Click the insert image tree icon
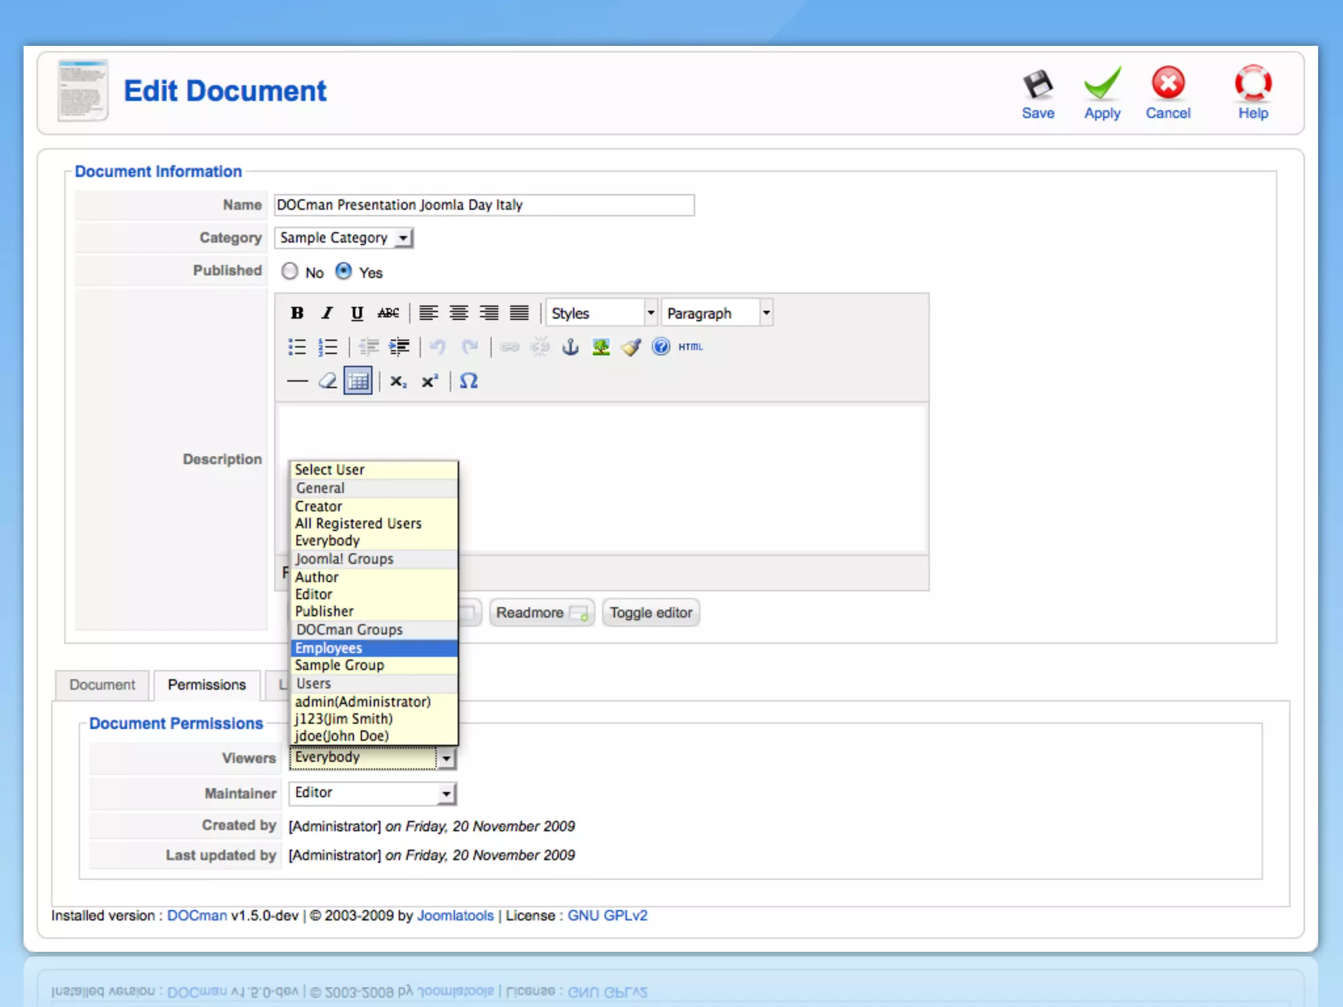This screenshot has width=1343, height=1007. pyautogui.click(x=601, y=347)
